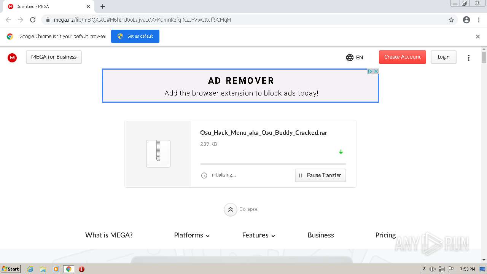Click the MEGA logo icon
Screen dimensions: 487x274
point(12,57)
